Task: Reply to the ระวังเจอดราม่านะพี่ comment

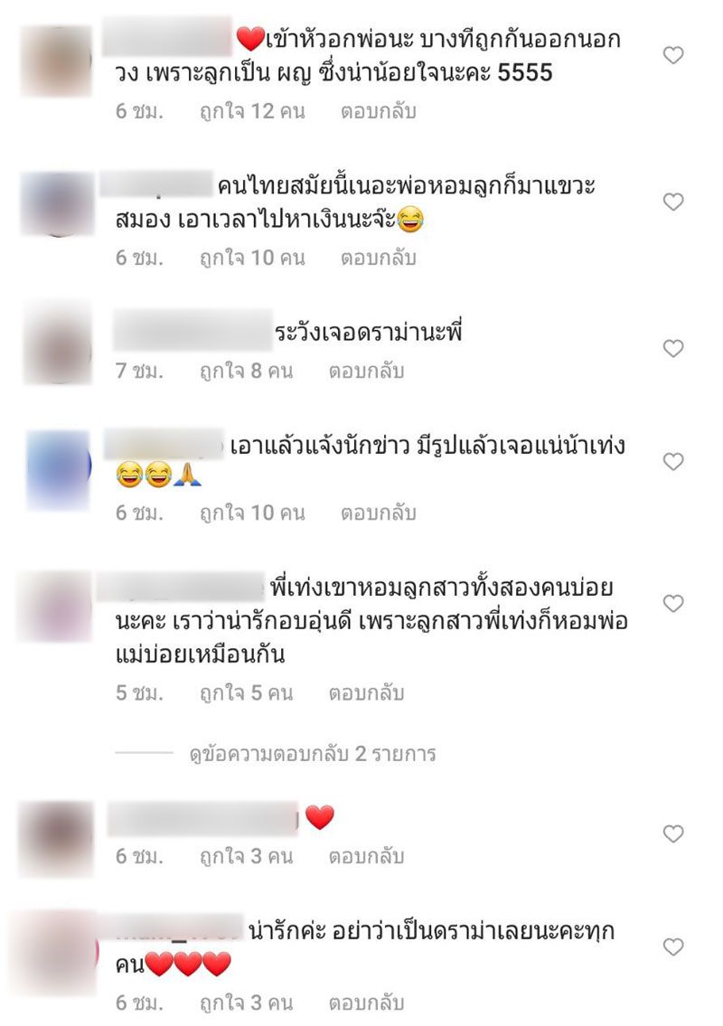Action: pos(366,371)
